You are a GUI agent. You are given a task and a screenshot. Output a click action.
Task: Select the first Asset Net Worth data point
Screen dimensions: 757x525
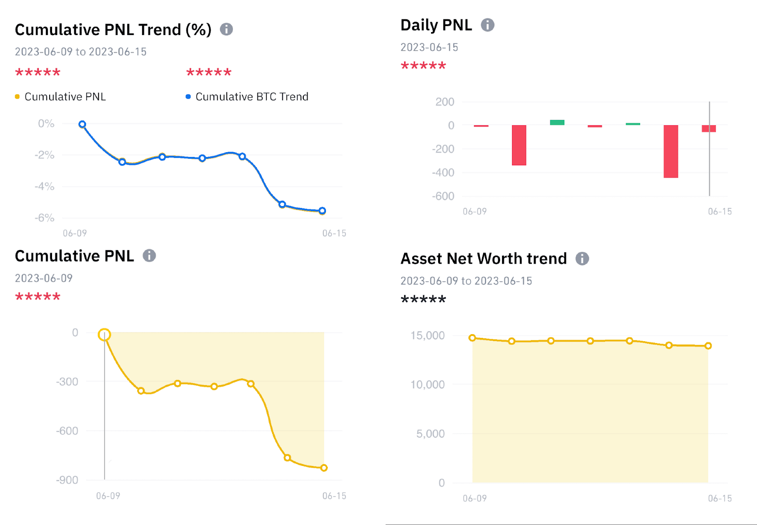click(472, 338)
